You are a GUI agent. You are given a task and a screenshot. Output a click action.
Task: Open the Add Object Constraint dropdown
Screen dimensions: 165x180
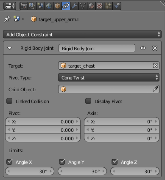(x=82, y=34)
